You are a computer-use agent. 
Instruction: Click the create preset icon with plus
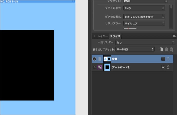pyautogui.click(x=171, y=49)
